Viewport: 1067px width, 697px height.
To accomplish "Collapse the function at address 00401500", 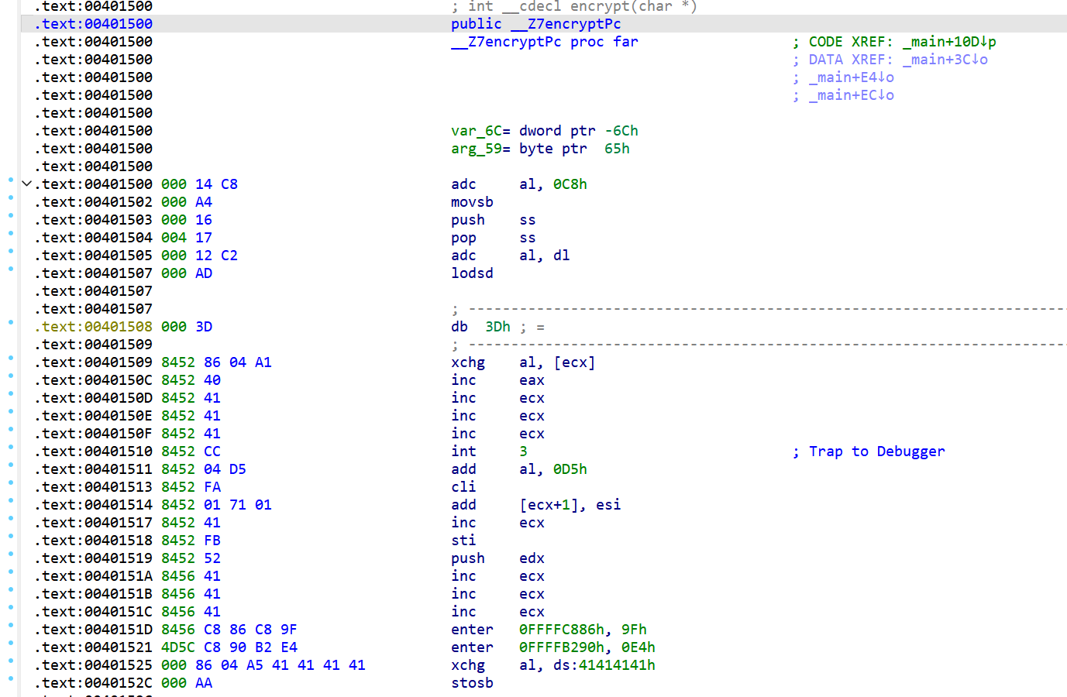I will click(x=26, y=184).
